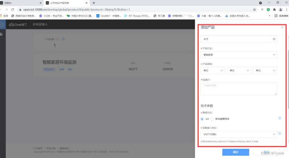Image resolution: width=289 pixels, height=158 pixels.
Task: Open the 中国大学MOOC bookmark
Action: click(80, 16)
